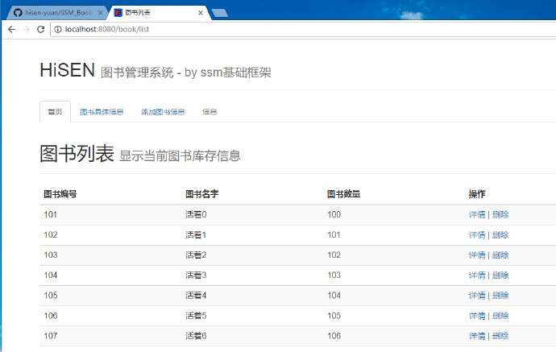Click book number cell 107
Image resolution: width=556 pixels, height=352 pixels.
(x=50, y=336)
